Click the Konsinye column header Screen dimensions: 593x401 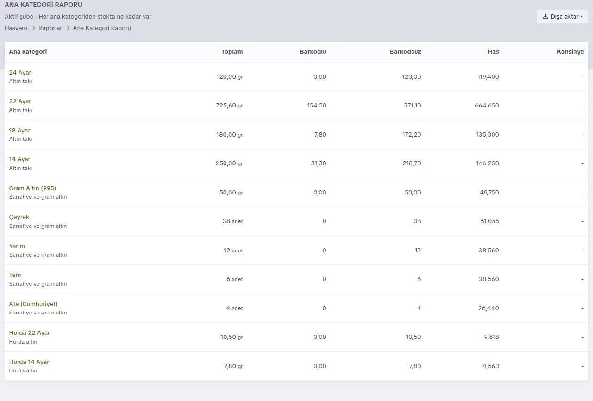tap(570, 52)
